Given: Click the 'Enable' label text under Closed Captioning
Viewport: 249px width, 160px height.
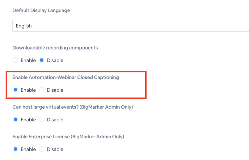Looking at the screenshot, I should [28, 90].
